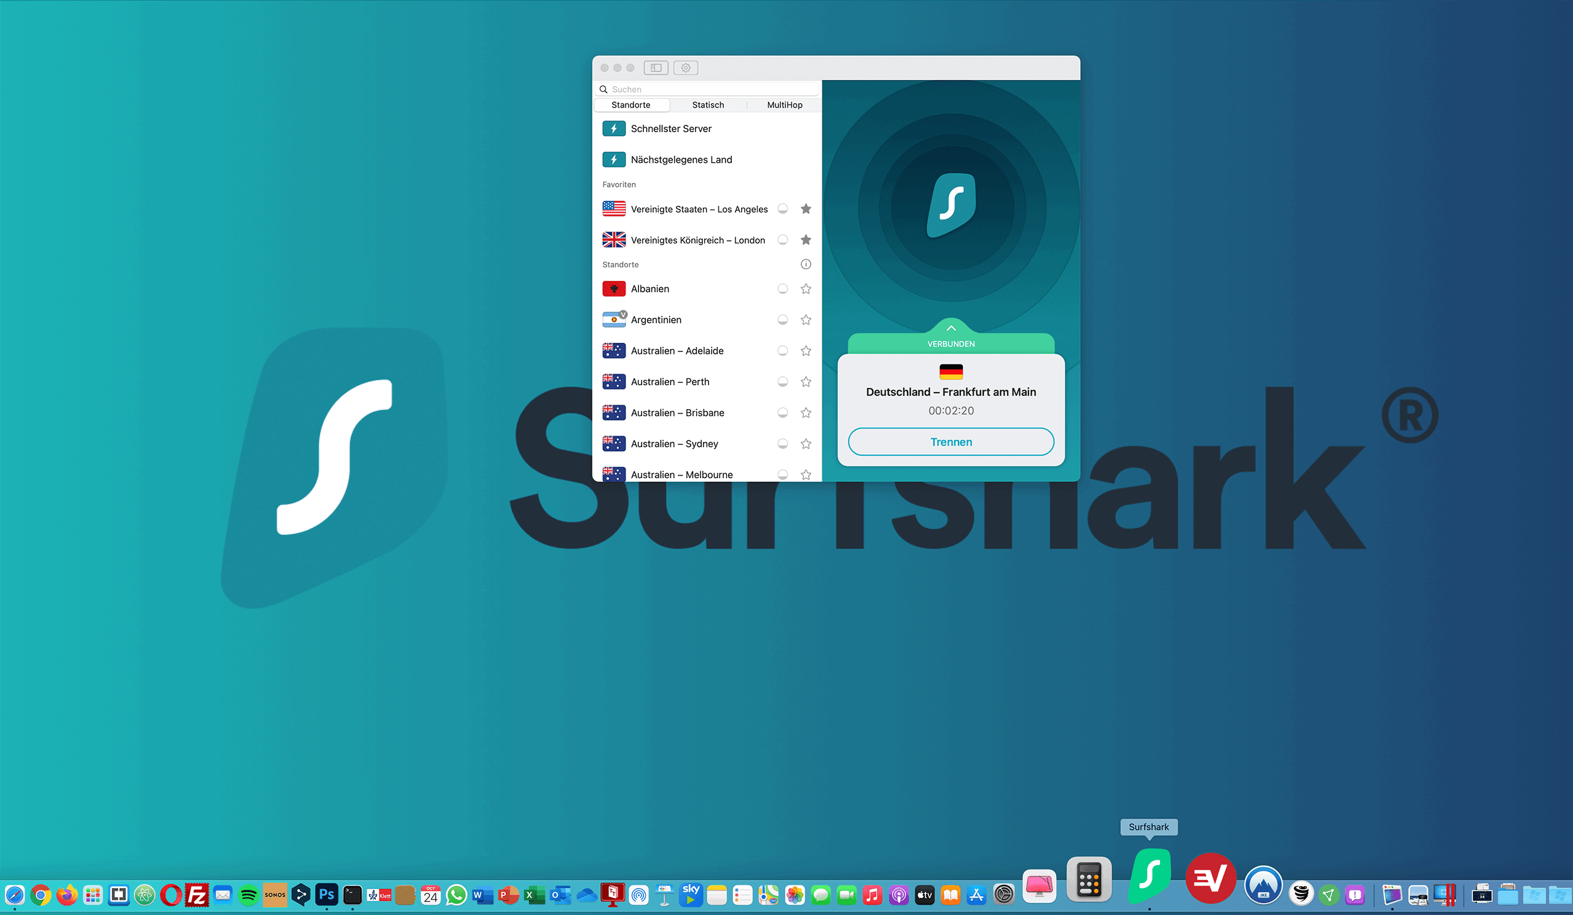The image size is (1573, 915).
Task: Click the lightning icon of Nächstgelegenes Land
Action: point(614,160)
